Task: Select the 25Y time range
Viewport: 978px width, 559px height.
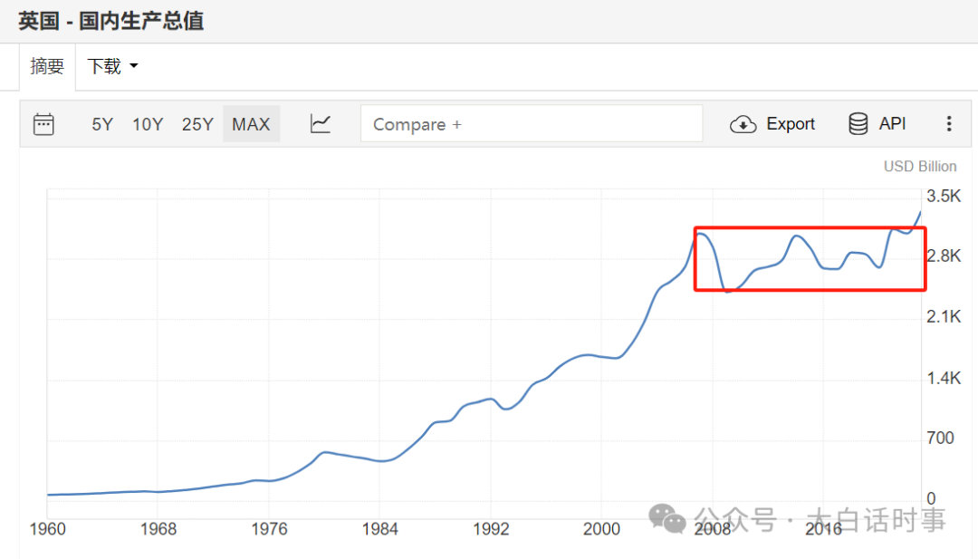Action: coord(197,124)
